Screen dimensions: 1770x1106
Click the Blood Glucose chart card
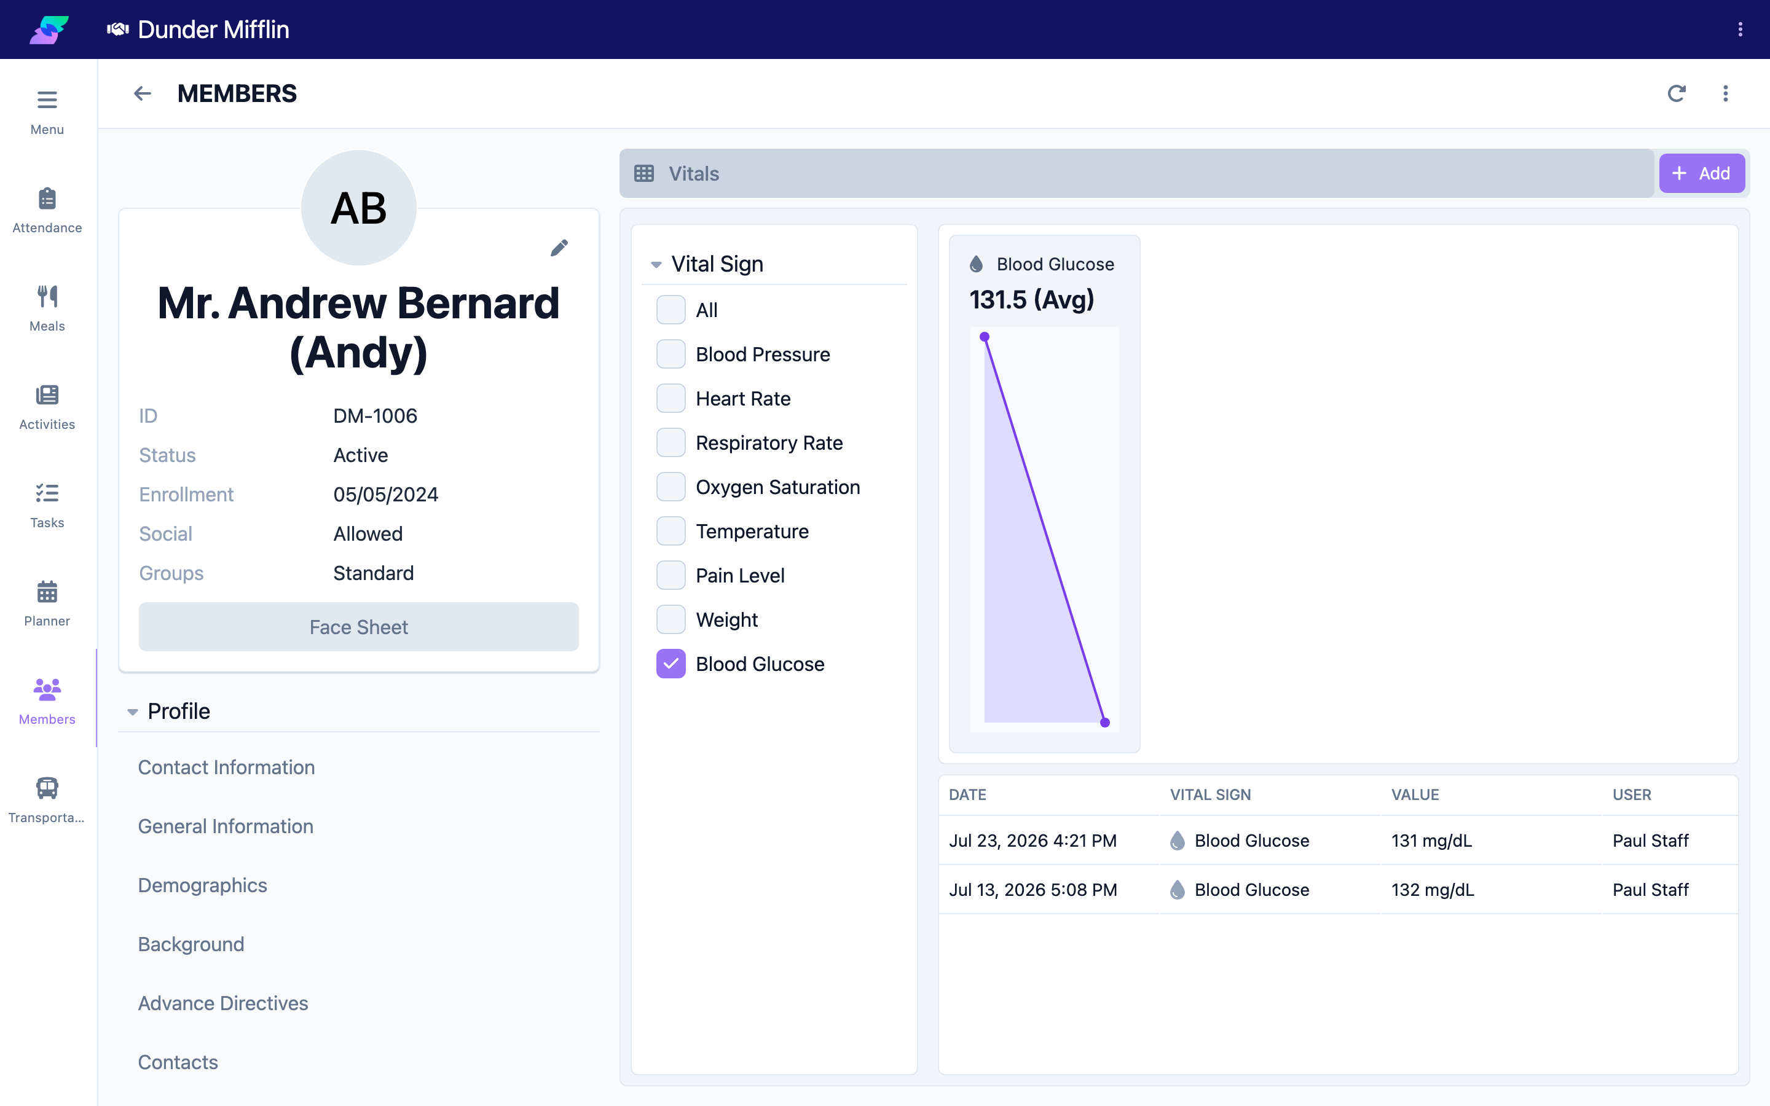(1044, 494)
